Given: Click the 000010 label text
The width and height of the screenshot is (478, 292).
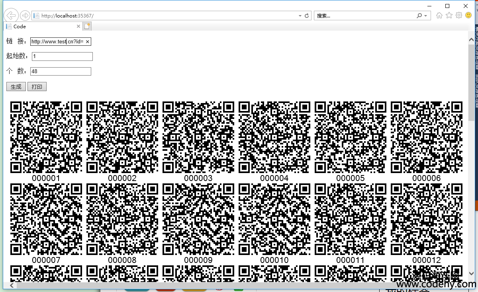Looking at the screenshot, I should pos(274,260).
